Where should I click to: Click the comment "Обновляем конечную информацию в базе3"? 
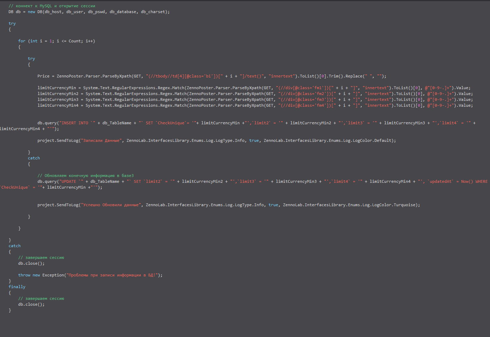86,176
